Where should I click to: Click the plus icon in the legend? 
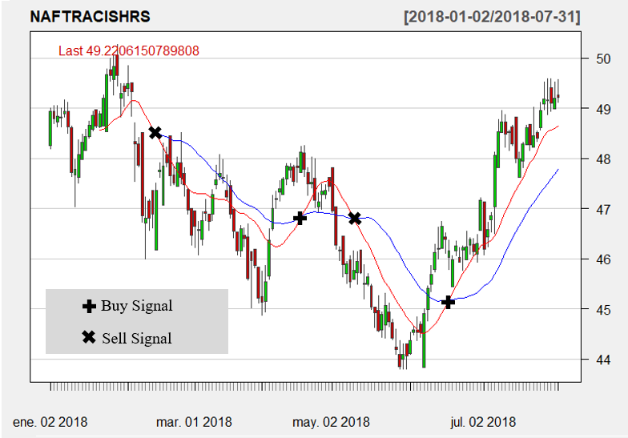[x=89, y=306]
